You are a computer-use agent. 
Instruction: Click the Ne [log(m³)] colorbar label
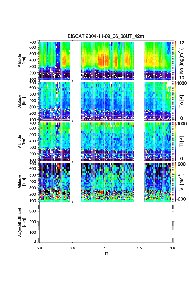click(x=183, y=60)
